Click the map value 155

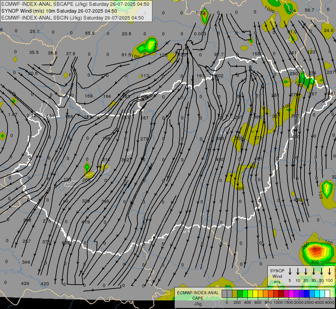click(256, 54)
